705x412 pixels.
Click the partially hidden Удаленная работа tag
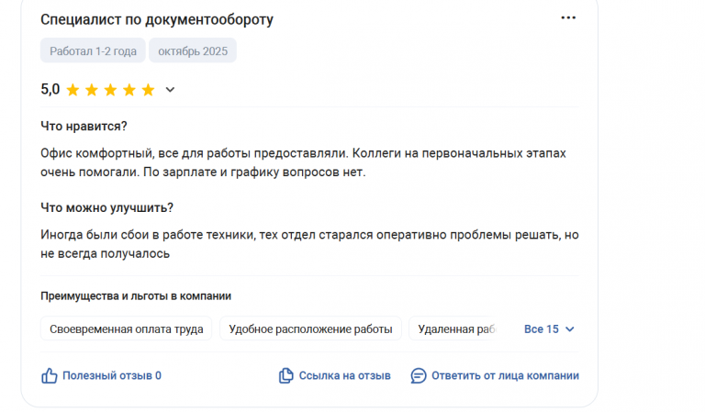(453, 328)
